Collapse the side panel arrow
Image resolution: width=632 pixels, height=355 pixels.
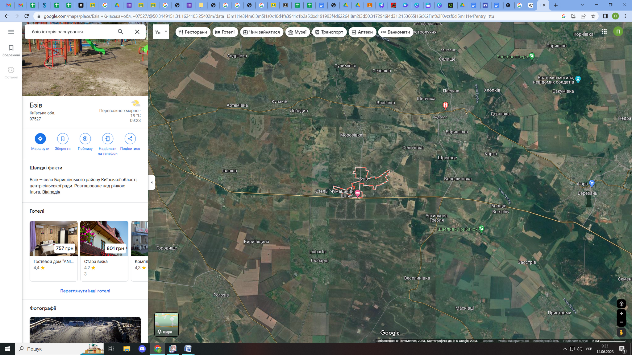pyautogui.click(x=152, y=182)
